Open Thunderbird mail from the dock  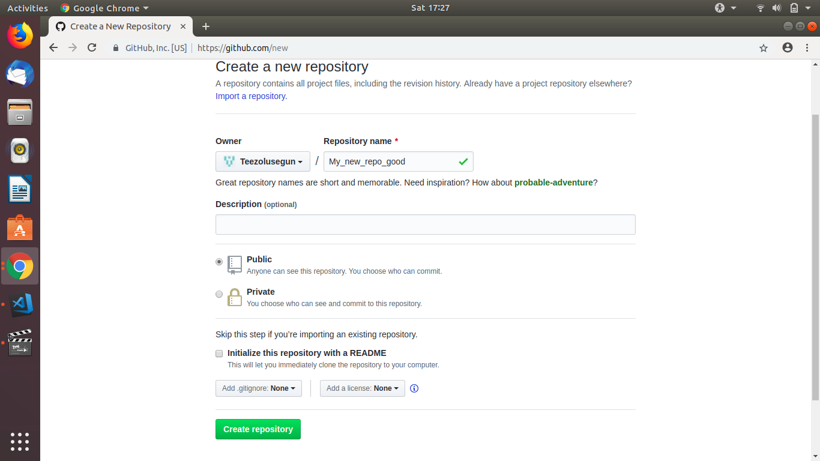[x=20, y=74]
